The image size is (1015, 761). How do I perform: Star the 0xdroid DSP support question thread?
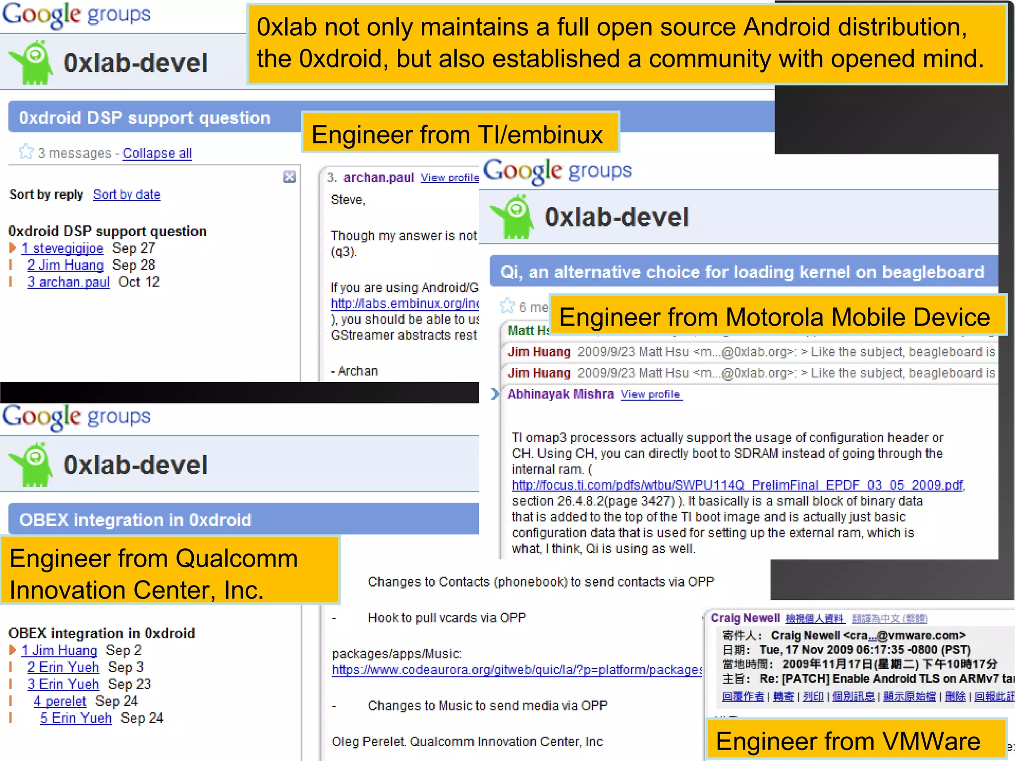click(x=26, y=152)
